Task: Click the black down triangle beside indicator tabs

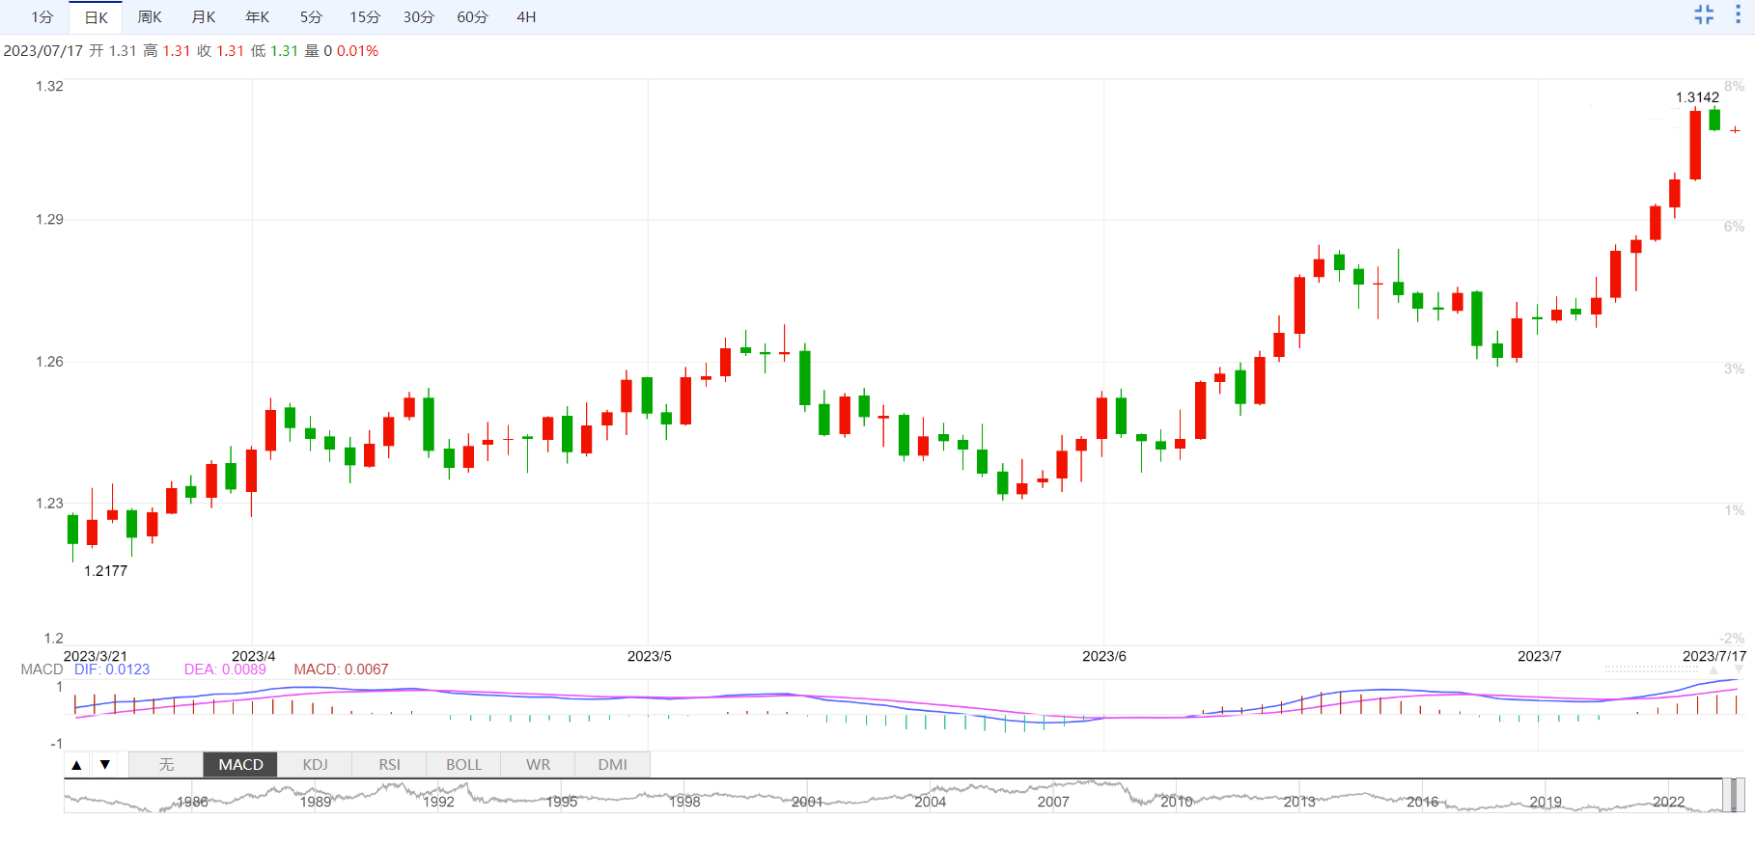Action: pyautogui.click(x=105, y=765)
